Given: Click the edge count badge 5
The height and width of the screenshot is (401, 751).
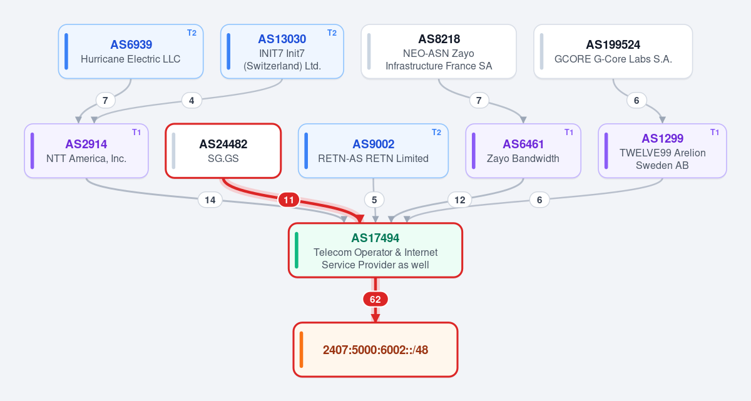Looking at the screenshot, I should coord(374,200).
